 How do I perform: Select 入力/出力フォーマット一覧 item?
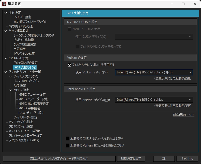point(25,72)
